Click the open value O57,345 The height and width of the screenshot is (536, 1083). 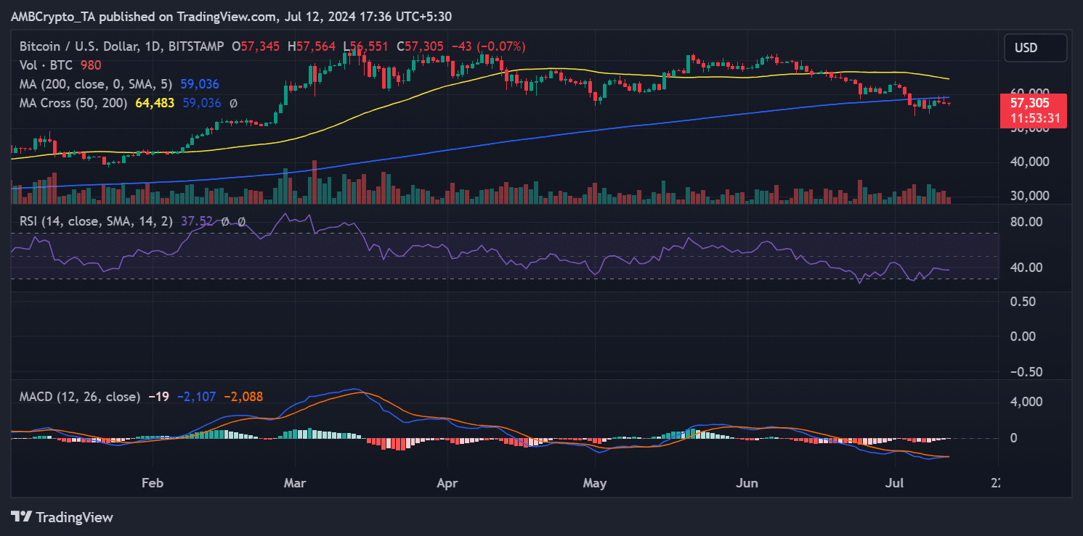(257, 46)
